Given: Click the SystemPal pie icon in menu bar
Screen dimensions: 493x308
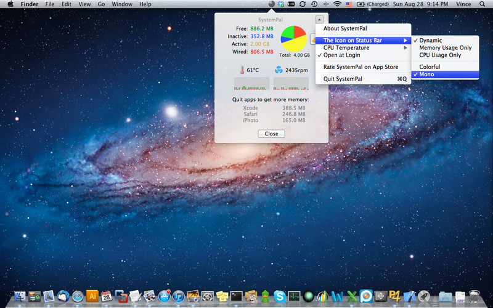Looking at the screenshot, I should click(272, 4).
